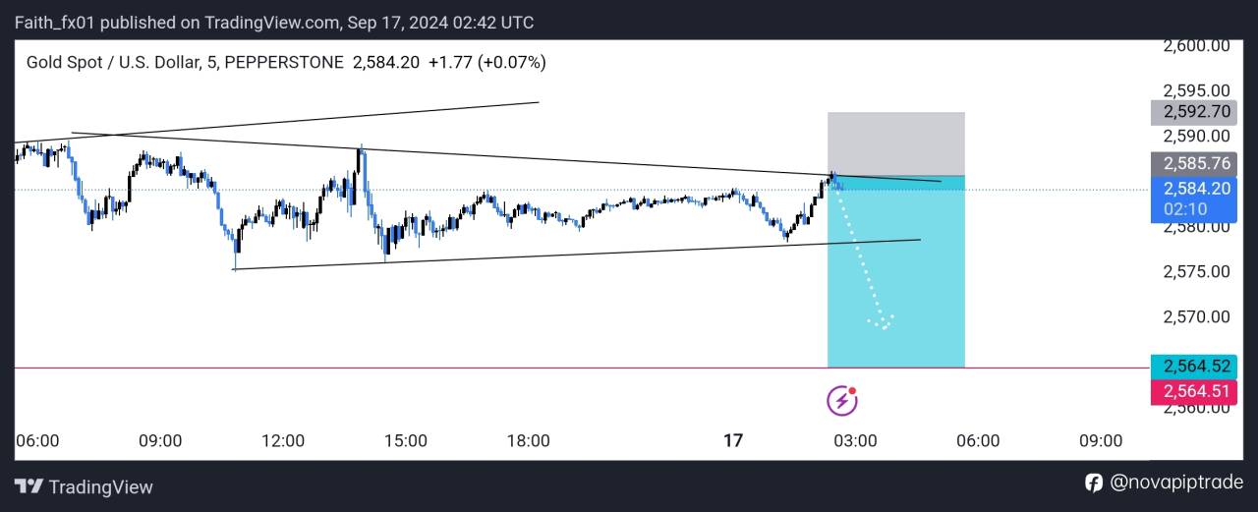Click the 12:00 time axis label
The height and width of the screenshot is (512, 1258).
(283, 441)
